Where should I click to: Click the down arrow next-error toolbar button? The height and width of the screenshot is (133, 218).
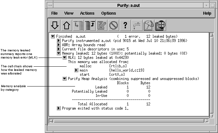tap(55, 25)
